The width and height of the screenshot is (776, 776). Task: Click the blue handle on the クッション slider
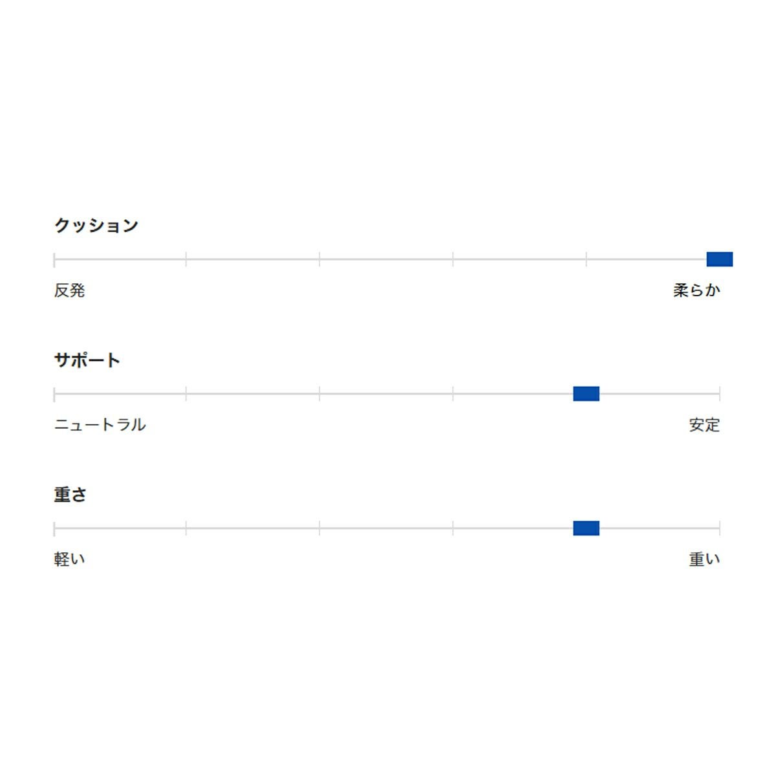point(719,259)
